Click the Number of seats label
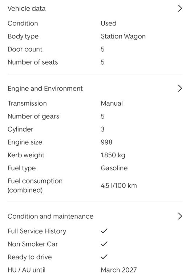Screen dimensions: 190x279 (33, 62)
